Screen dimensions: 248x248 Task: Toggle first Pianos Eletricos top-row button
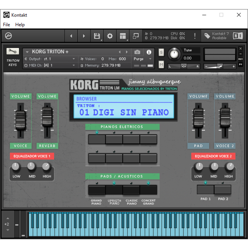click(97, 139)
